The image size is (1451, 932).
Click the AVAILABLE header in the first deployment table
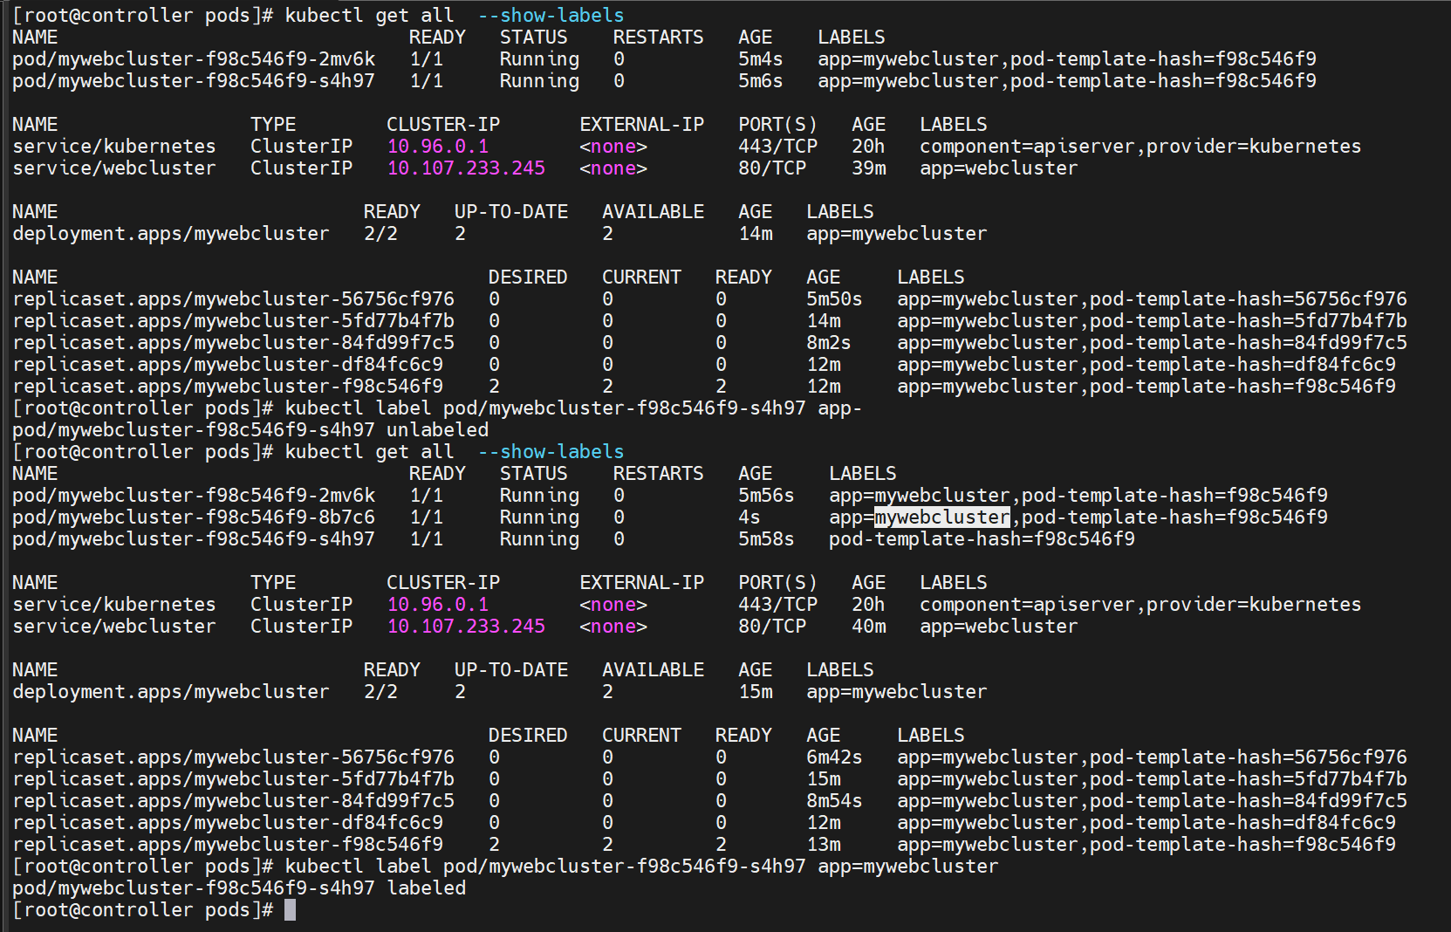pos(653,212)
